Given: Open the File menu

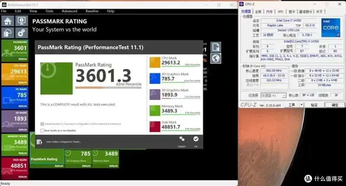Looking at the screenshot, I should [x=4, y=11].
